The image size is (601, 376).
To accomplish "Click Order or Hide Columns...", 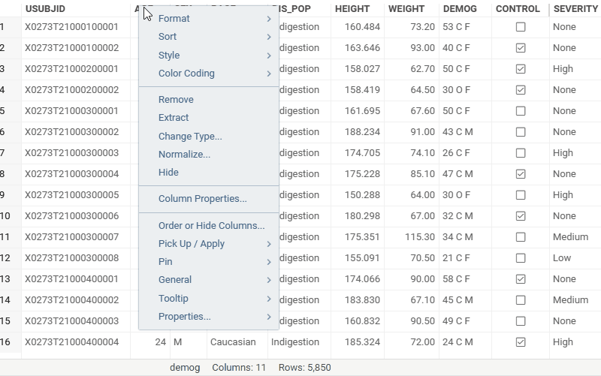I will click(211, 225).
